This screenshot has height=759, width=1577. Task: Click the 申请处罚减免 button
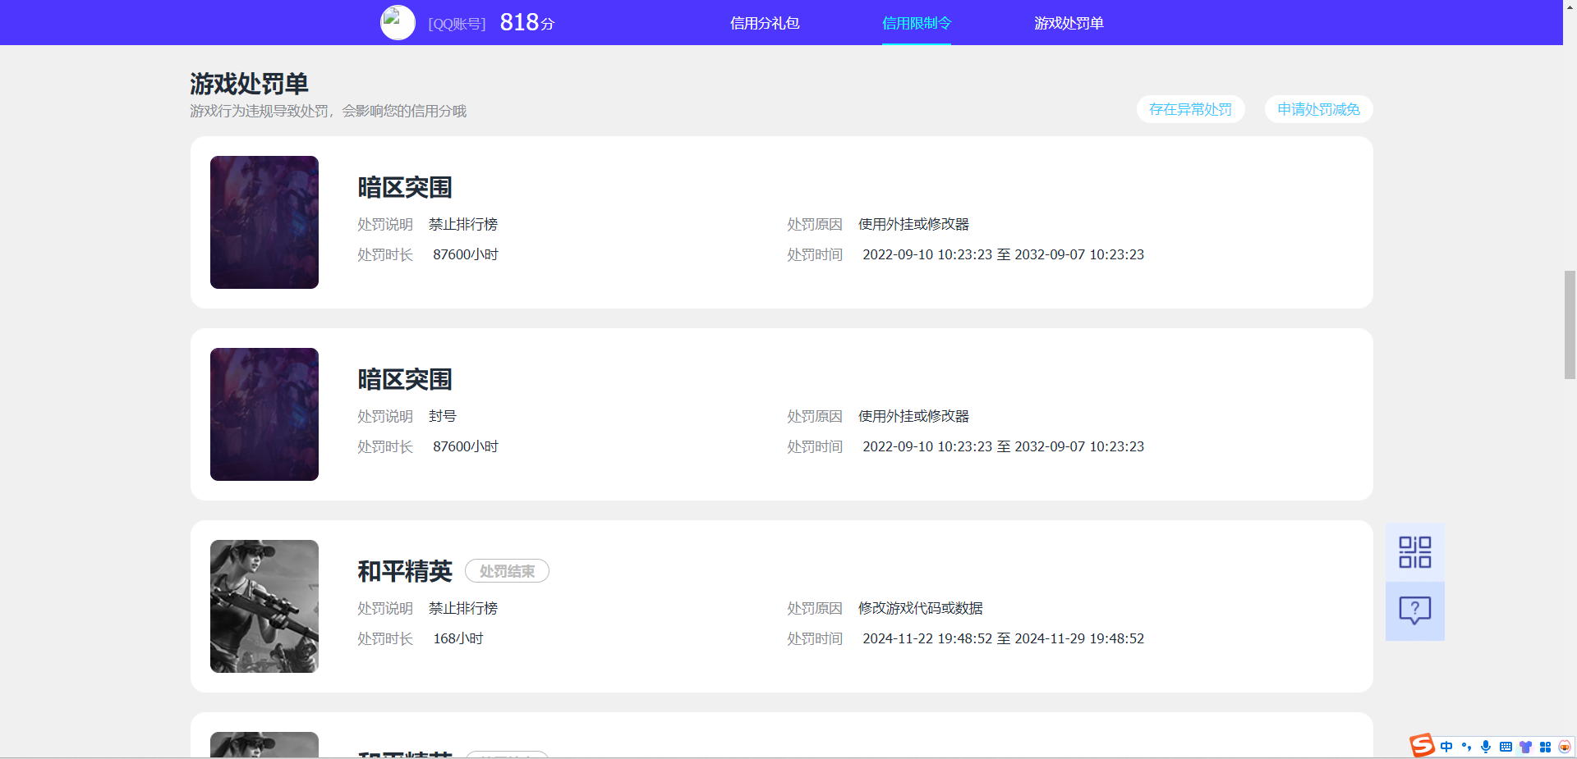(1318, 109)
